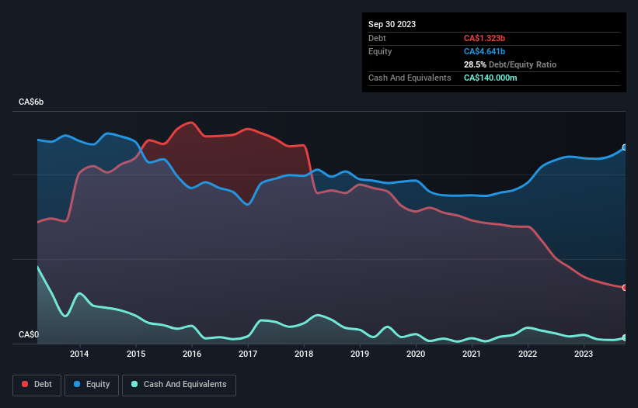The image size is (638, 408).
Task: Click the Debt row label in tooltip
Action: point(377,38)
